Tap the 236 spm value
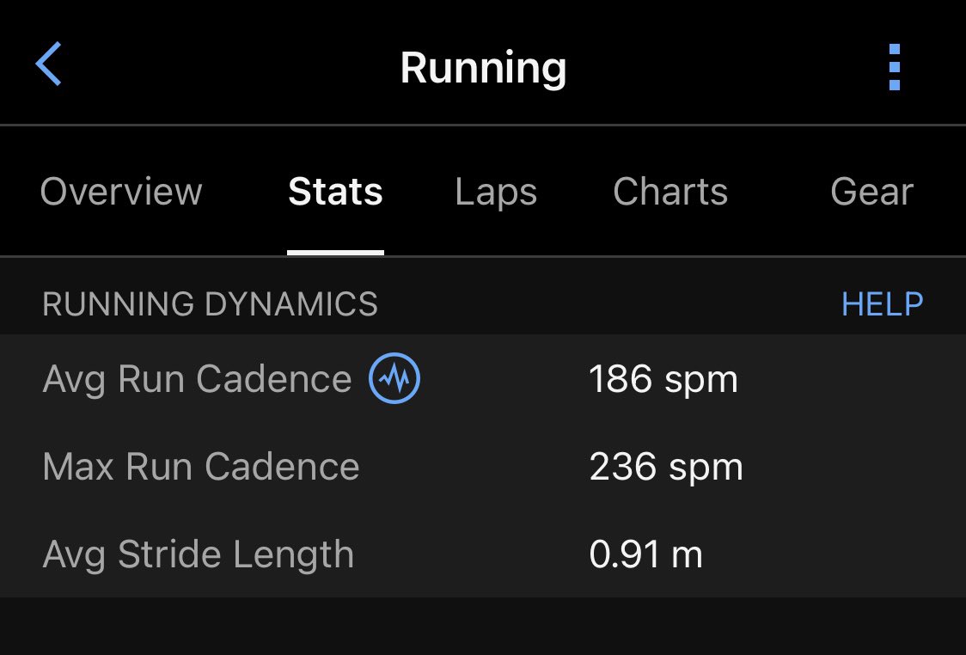 (665, 467)
